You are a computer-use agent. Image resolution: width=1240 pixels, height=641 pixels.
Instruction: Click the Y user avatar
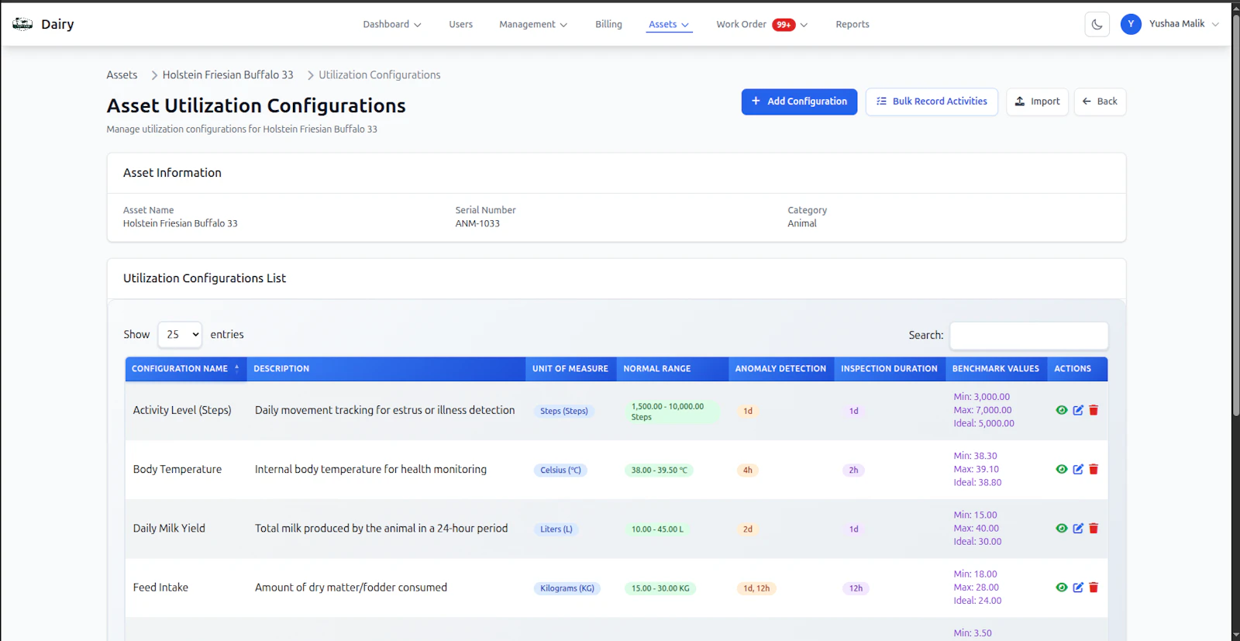[x=1131, y=24]
